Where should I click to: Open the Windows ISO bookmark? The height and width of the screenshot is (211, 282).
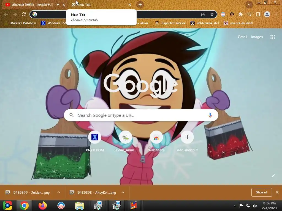click(53, 23)
